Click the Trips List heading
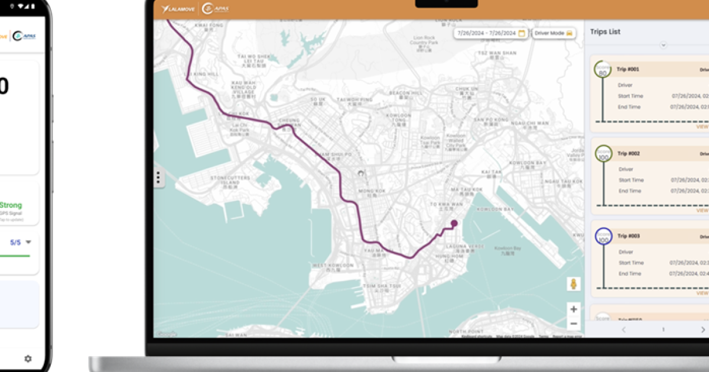The width and height of the screenshot is (709, 372). [x=605, y=32]
